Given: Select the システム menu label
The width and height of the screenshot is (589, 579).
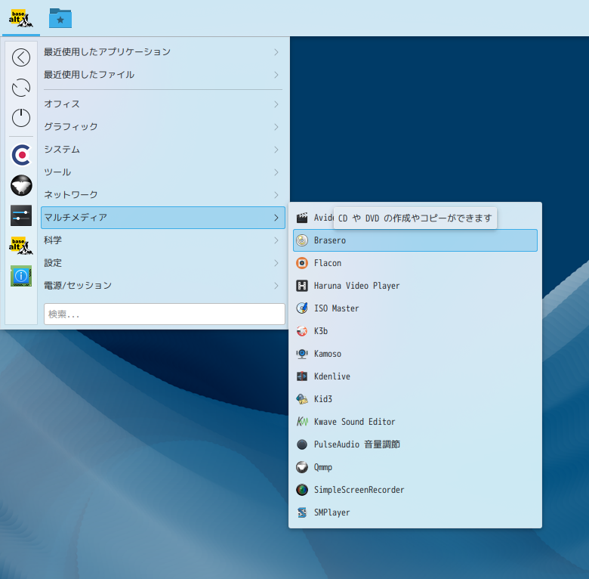Looking at the screenshot, I should [62, 150].
